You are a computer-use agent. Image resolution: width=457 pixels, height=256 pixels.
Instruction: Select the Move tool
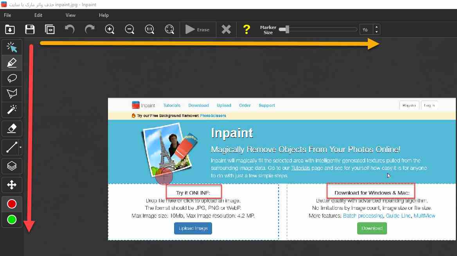(x=12, y=185)
